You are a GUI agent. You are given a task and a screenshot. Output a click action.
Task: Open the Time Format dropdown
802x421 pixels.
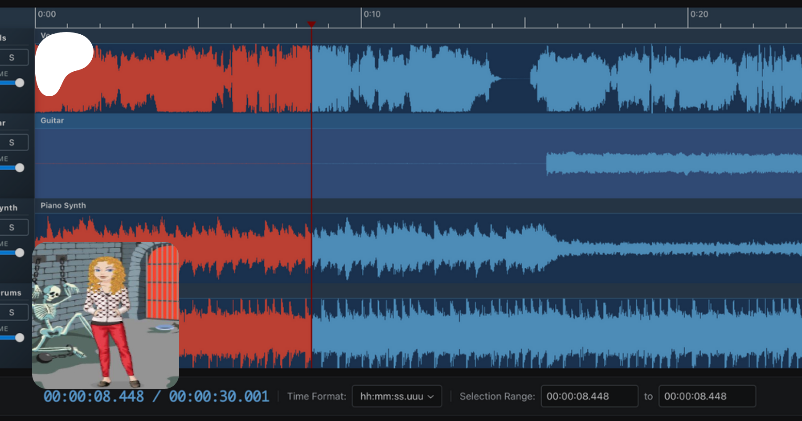[x=397, y=396]
